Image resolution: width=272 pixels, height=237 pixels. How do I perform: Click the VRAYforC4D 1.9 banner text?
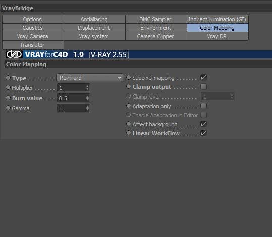point(77,55)
